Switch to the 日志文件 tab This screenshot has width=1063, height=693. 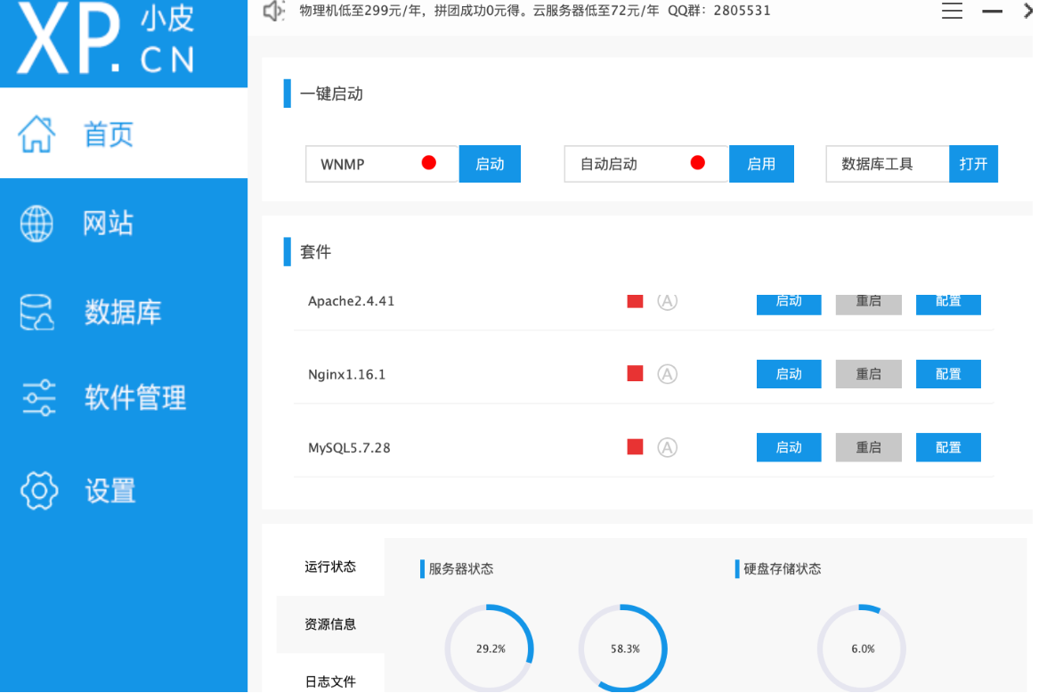pyautogui.click(x=330, y=681)
